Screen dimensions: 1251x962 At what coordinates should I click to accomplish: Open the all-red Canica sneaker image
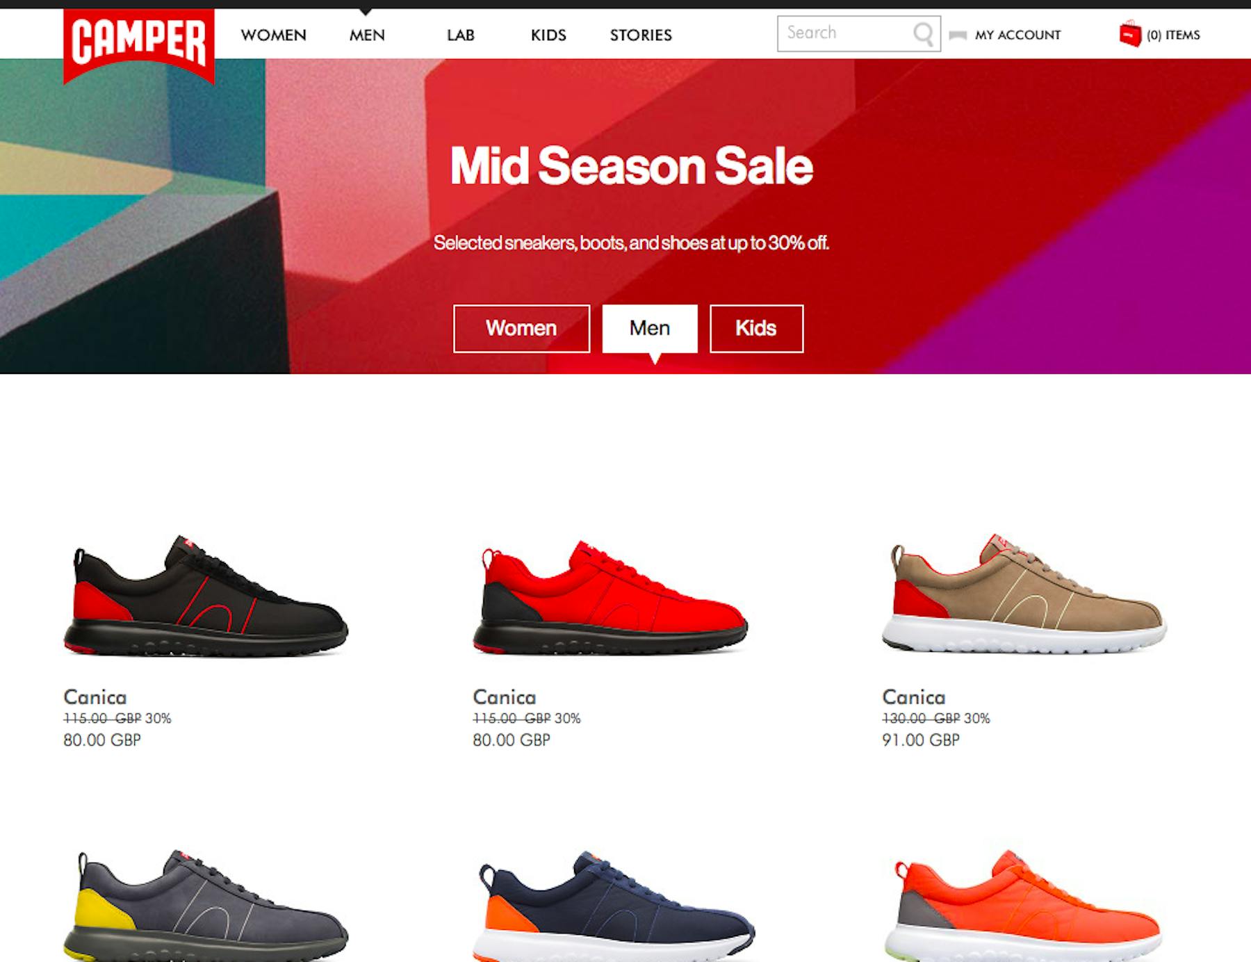coord(610,596)
